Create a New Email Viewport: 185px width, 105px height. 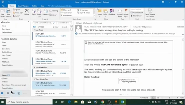pos(2,13)
